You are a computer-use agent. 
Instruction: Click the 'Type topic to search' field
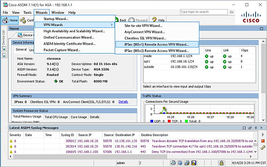point(204,12)
